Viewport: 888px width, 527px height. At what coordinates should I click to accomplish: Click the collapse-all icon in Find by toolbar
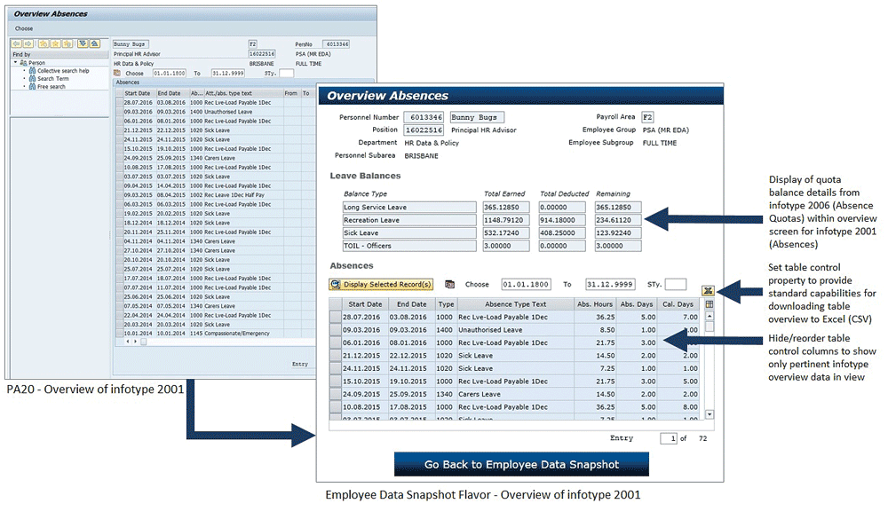point(93,43)
